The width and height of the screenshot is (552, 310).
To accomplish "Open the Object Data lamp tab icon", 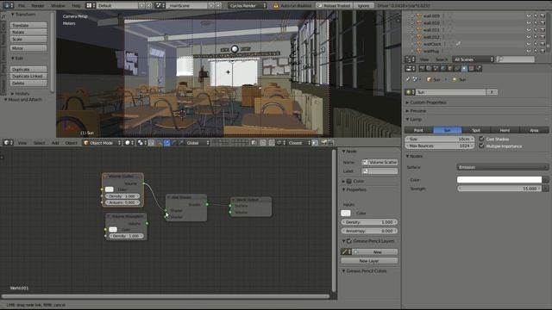I will tap(464, 69).
